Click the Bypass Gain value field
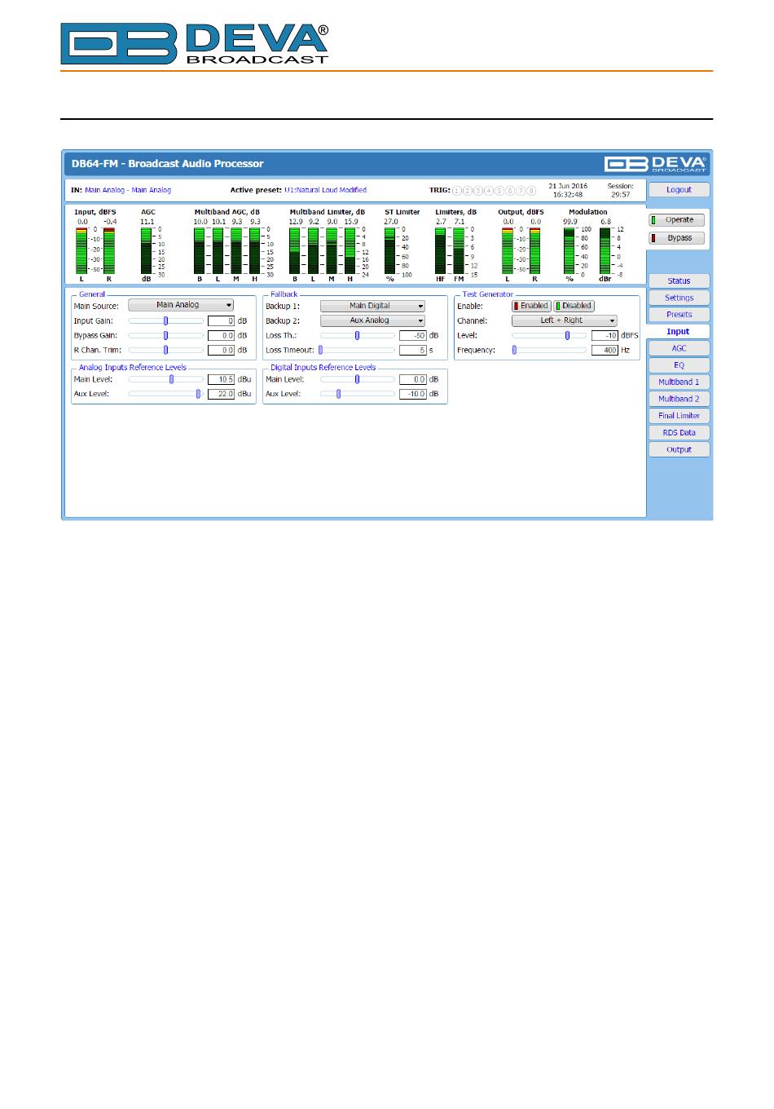The width and height of the screenshot is (774, 1109). (222, 336)
